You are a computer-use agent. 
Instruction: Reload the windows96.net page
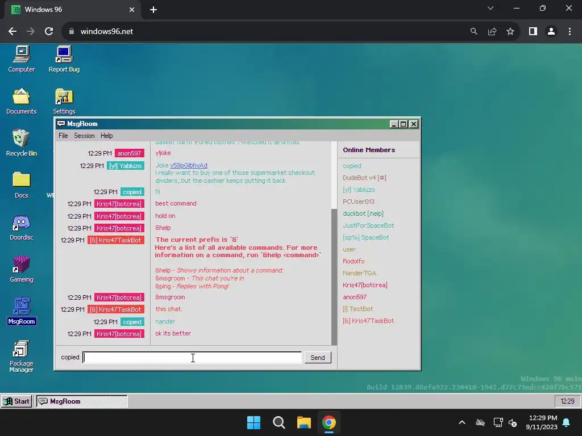49,32
